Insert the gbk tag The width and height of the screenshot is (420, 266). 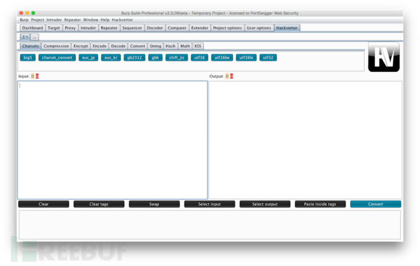(155, 58)
